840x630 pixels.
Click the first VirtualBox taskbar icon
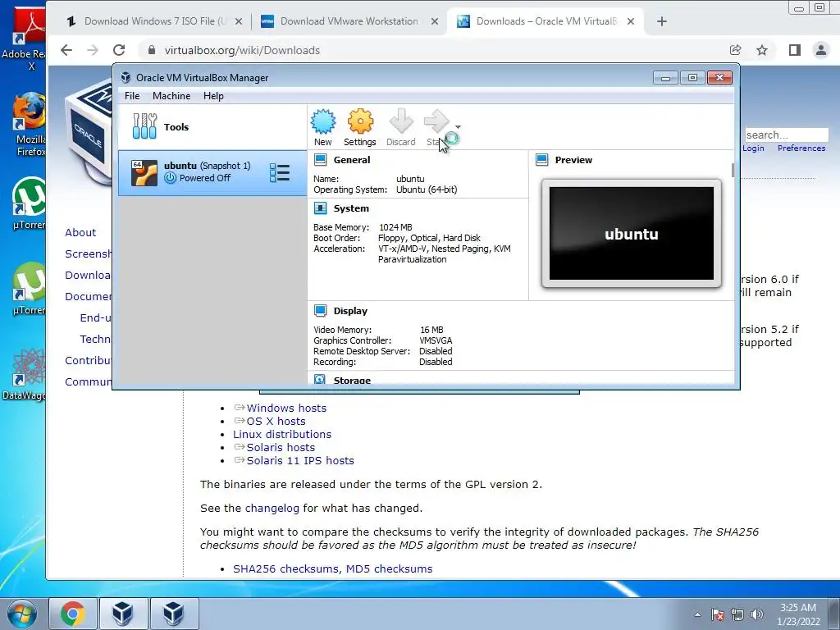pos(123,614)
